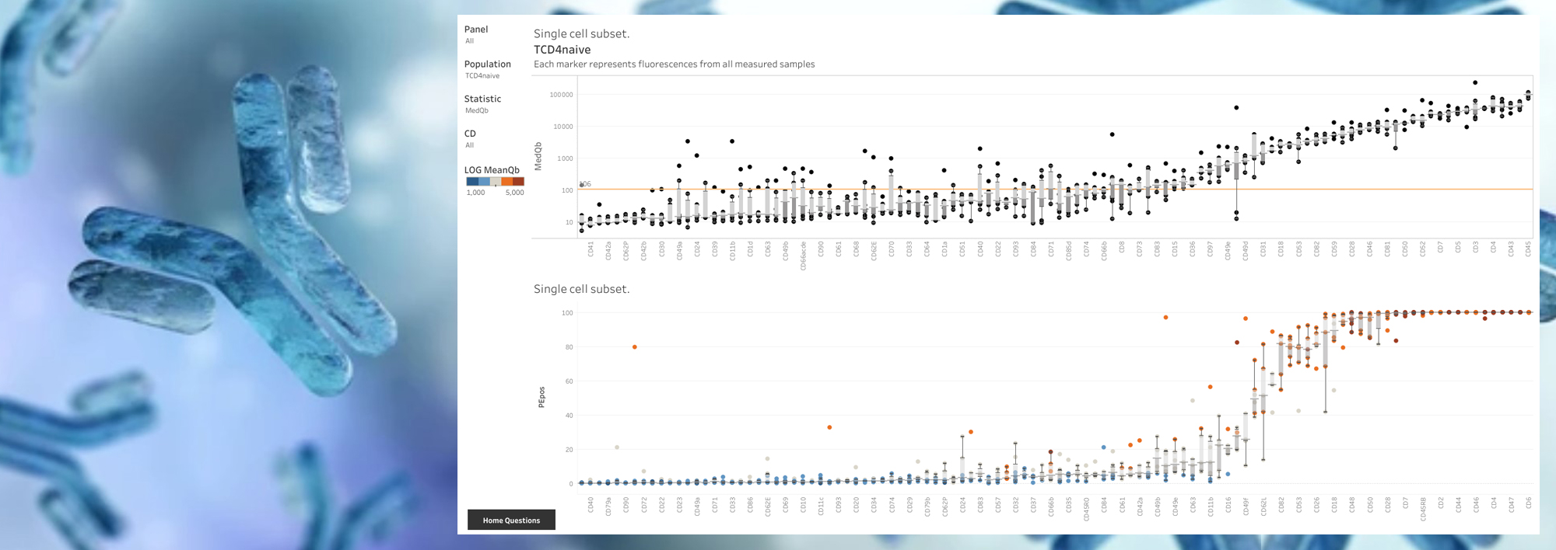Click the MedQb vertical axis title
1556x550 pixels.
click(538, 156)
